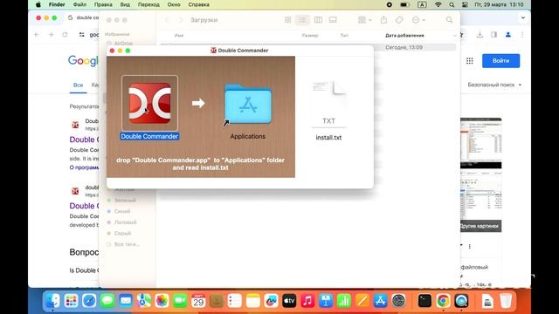Open the Правка menu
The height and width of the screenshot is (314, 559).
tap(103, 4)
